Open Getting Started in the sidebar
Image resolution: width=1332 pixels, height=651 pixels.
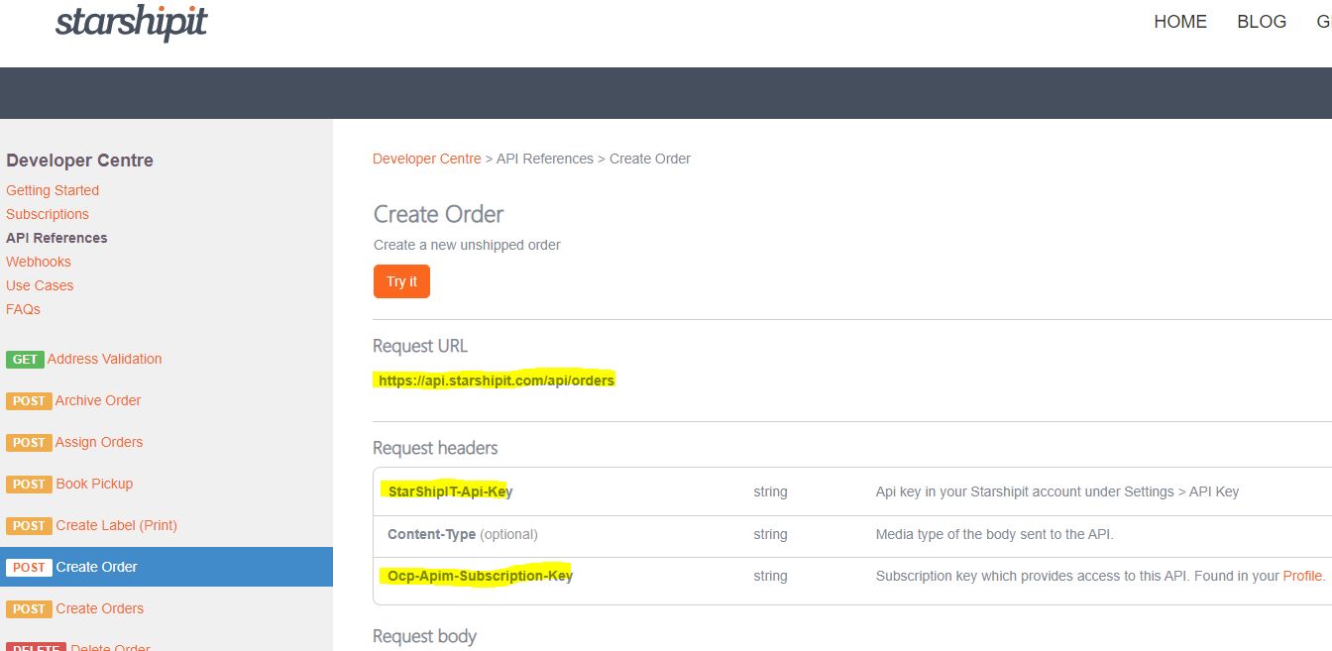pos(53,190)
